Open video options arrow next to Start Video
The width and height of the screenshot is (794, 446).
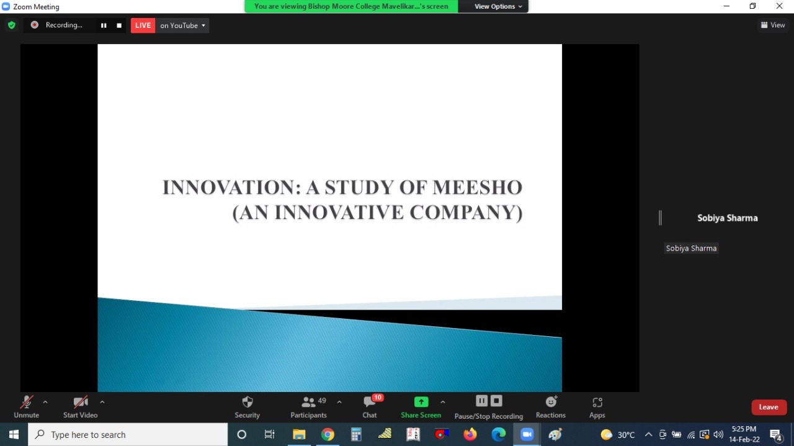(x=102, y=402)
